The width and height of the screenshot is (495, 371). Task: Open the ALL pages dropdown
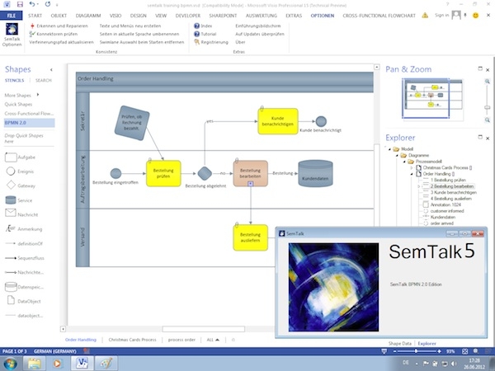[213, 340]
